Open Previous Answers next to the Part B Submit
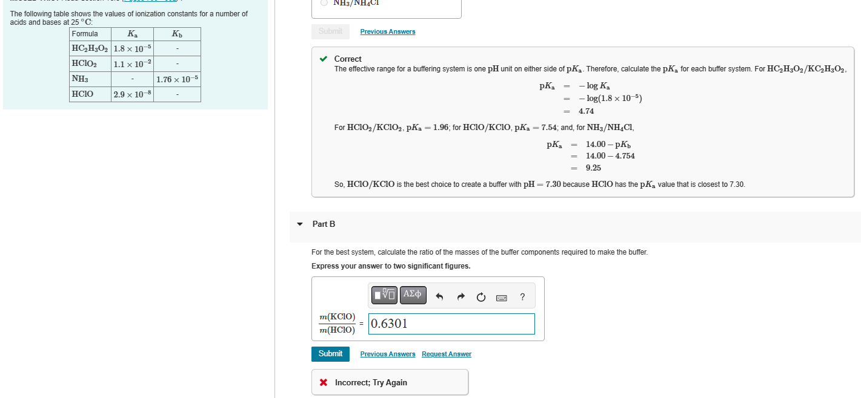Screen dimensions: 861x398 coord(387,354)
